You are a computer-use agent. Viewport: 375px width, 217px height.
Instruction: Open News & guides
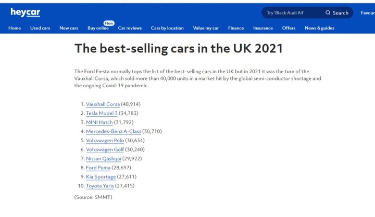[319, 28]
